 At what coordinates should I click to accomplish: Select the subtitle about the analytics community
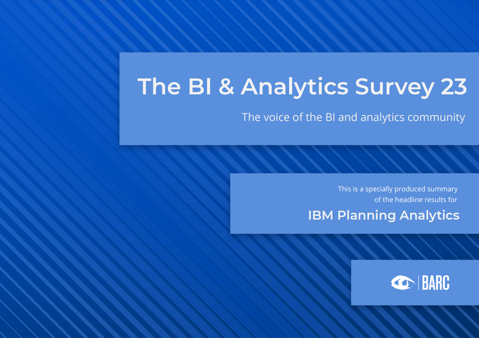click(x=353, y=118)
